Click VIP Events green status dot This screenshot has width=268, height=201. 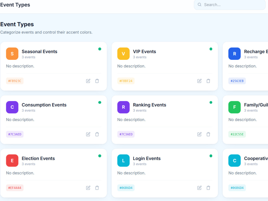(211, 49)
